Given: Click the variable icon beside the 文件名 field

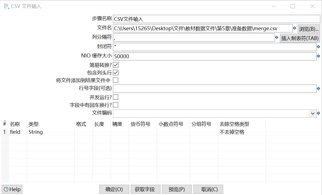Looking at the screenshot, I should coord(295,28).
